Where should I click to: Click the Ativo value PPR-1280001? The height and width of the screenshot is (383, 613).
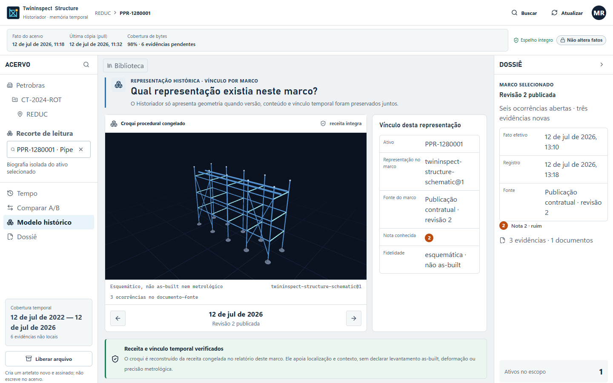tap(444, 144)
